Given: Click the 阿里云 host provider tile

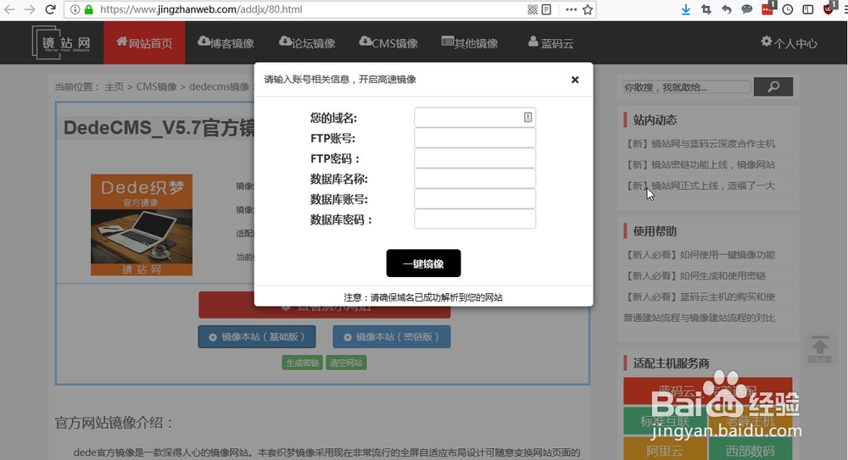Looking at the screenshot, I should click(665, 449).
